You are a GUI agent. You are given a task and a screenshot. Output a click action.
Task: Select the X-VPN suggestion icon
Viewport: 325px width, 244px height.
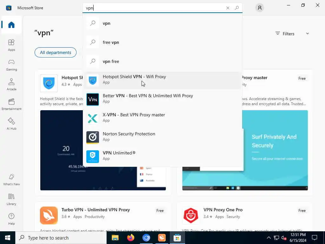pos(92,118)
